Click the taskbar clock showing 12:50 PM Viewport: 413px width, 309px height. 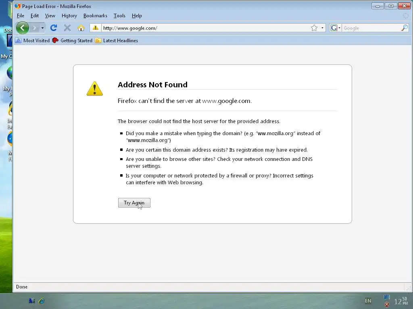pyautogui.click(x=400, y=301)
